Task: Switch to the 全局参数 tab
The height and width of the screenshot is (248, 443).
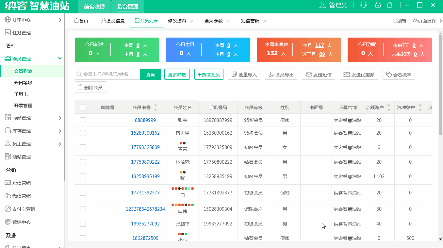Action: (214, 21)
